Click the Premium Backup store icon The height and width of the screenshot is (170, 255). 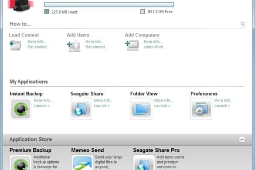click(20, 163)
